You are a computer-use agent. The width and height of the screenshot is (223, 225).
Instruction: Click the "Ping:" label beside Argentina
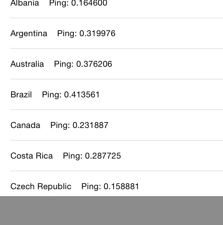(67, 33)
